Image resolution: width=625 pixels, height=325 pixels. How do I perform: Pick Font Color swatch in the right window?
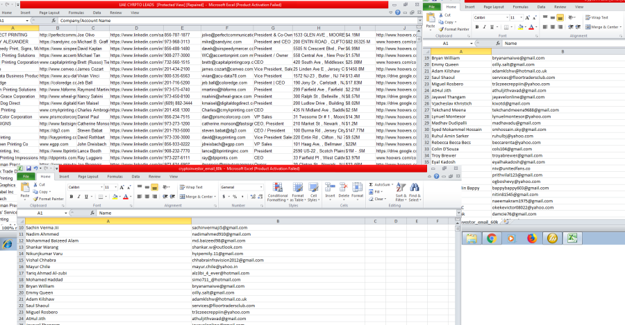click(x=531, y=27)
